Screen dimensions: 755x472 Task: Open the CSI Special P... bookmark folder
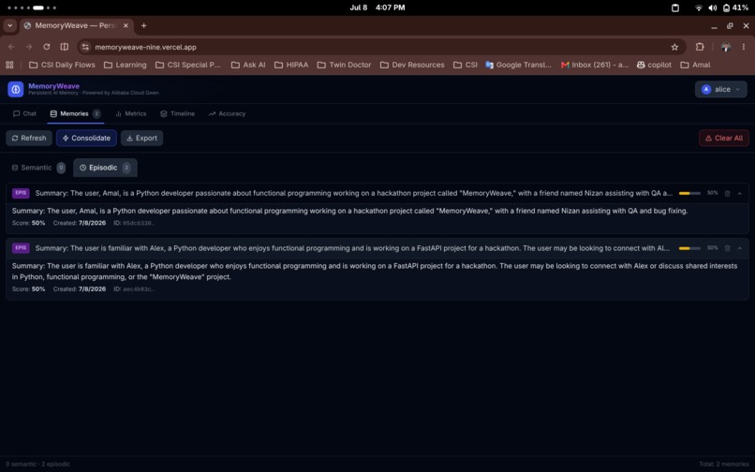[187, 65]
